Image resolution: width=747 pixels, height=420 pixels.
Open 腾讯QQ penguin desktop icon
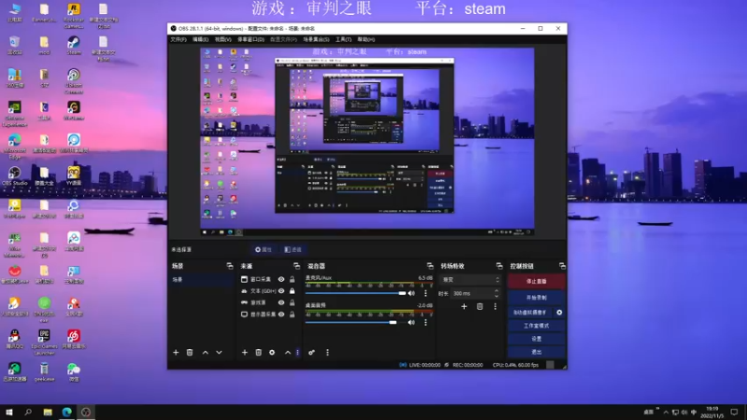[x=15, y=339]
